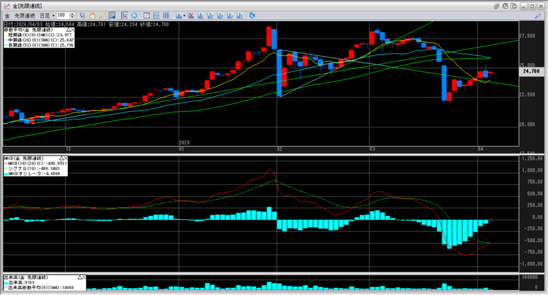Click the 金 symbol menu item
This screenshot has height=295, width=548.
point(7,15)
